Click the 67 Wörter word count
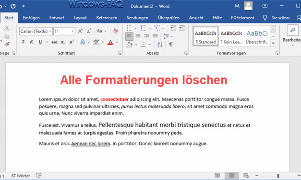 pyautogui.click(x=21, y=176)
